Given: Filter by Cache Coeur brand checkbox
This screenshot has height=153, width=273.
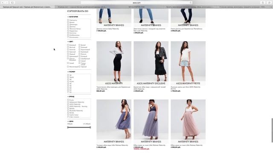Looking at the screenshot, I should tap(68, 115).
